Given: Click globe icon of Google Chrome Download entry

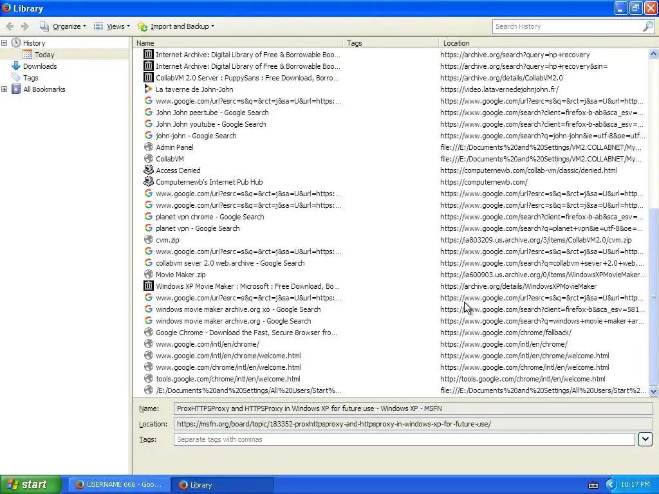Looking at the screenshot, I should click(x=149, y=332).
